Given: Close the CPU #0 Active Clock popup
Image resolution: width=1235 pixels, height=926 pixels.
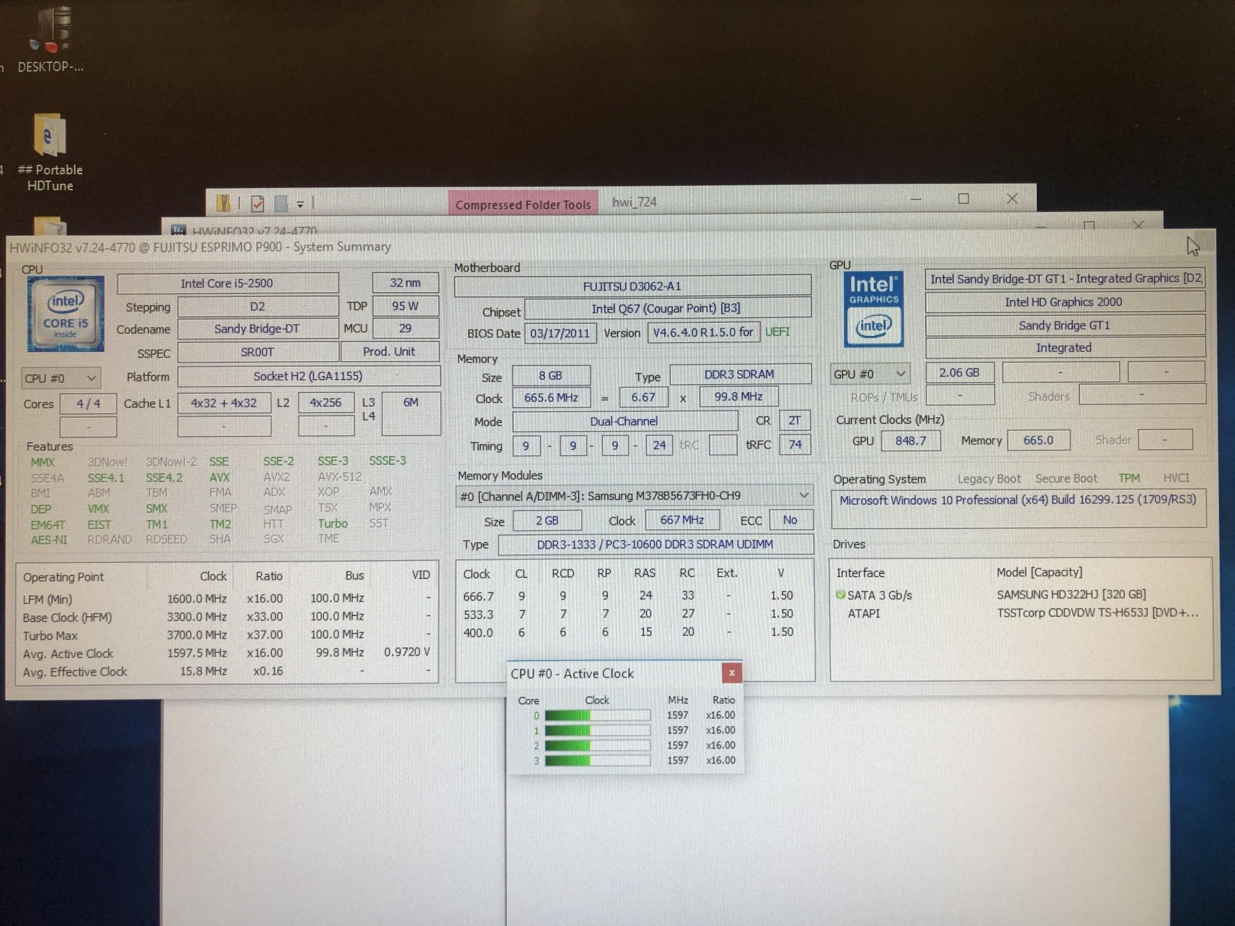Looking at the screenshot, I should (732, 673).
